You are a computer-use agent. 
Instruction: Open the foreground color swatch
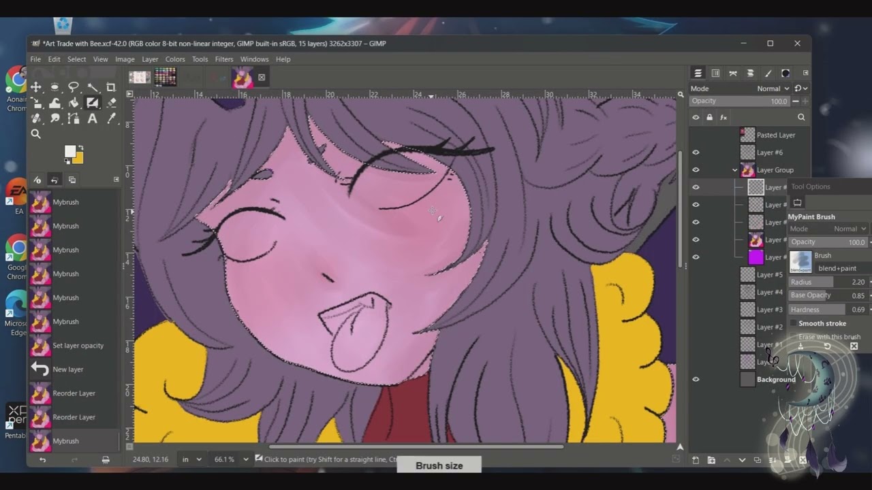coord(71,152)
